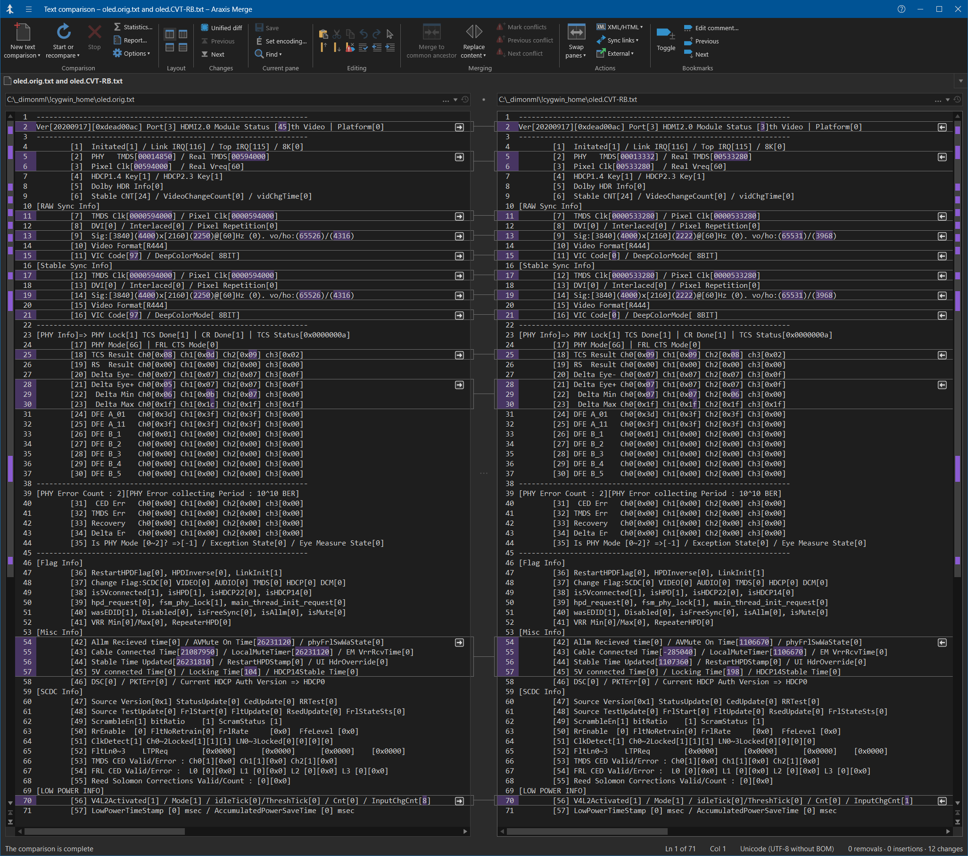Click history icon of right file path
Screen dimensions: 968x856
point(957,100)
